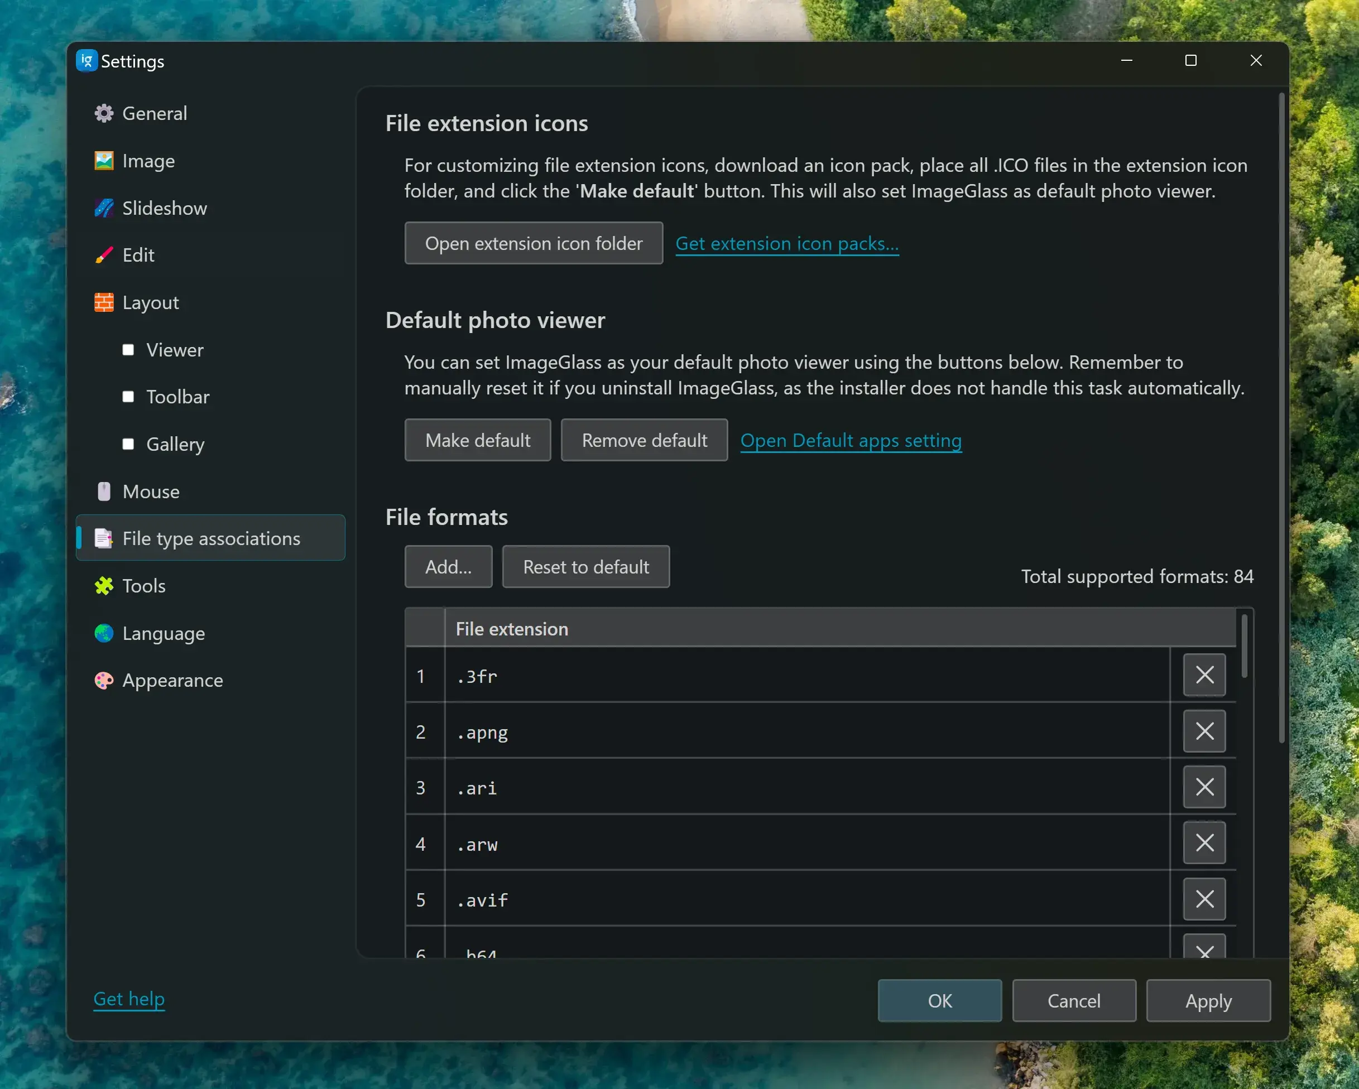Click the Language globe icon
This screenshot has width=1359, height=1089.
point(104,633)
